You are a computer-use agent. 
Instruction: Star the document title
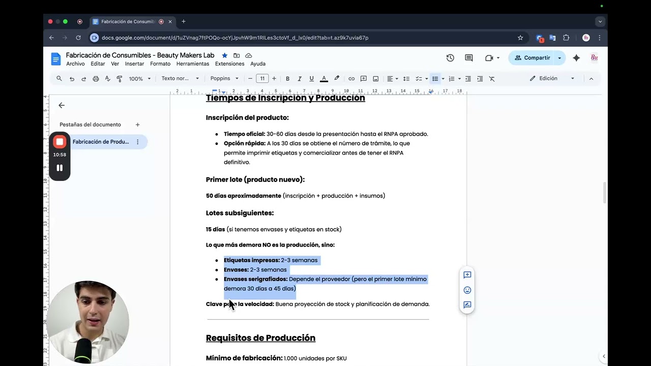pos(225,55)
